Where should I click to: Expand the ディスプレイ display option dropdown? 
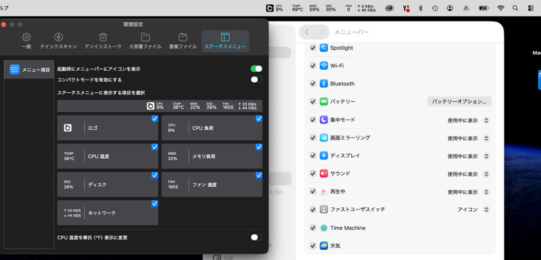click(468, 156)
